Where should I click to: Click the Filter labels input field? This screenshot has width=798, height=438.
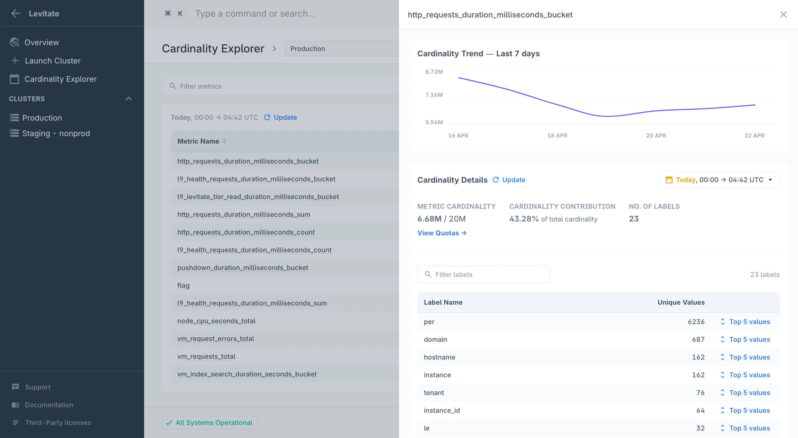pyautogui.click(x=484, y=274)
